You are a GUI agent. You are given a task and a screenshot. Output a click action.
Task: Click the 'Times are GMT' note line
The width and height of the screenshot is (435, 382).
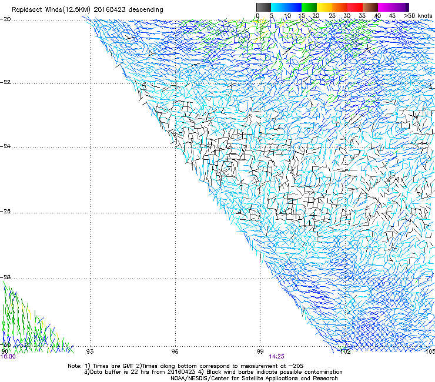click(x=186, y=366)
